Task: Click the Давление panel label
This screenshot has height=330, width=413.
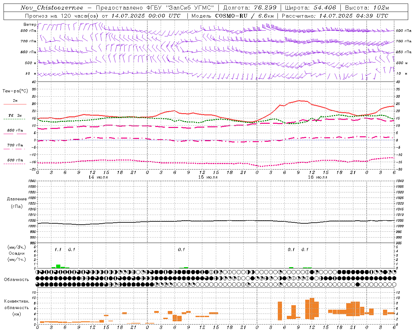Action: click(17, 199)
